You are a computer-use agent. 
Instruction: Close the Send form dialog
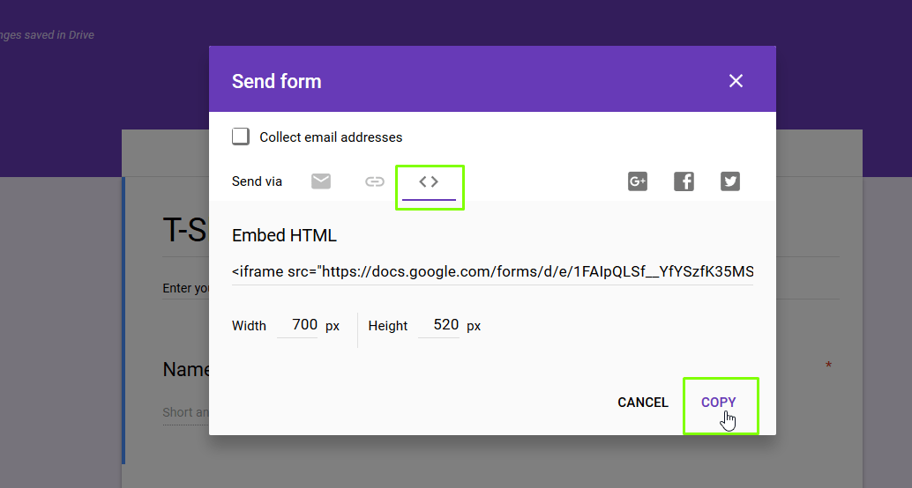pos(736,81)
